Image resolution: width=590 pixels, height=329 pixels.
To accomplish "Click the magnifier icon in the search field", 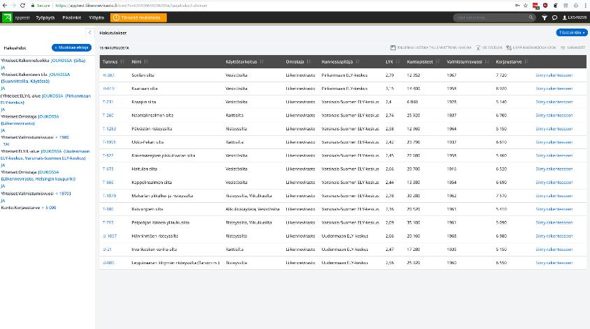I will (x=531, y=17).
